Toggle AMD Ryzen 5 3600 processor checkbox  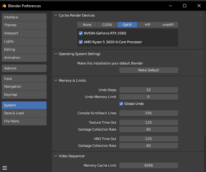pos(81,42)
